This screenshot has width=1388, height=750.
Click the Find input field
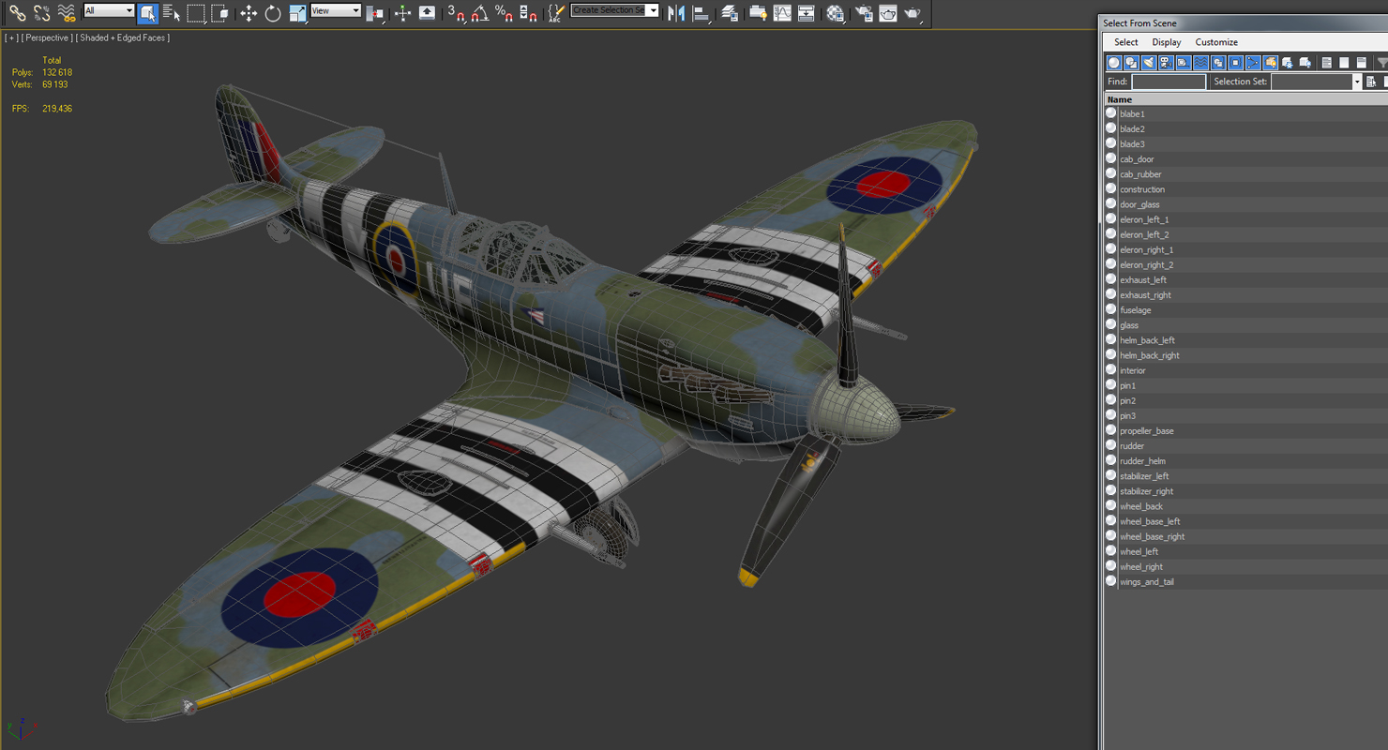(x=1169, y=82)
